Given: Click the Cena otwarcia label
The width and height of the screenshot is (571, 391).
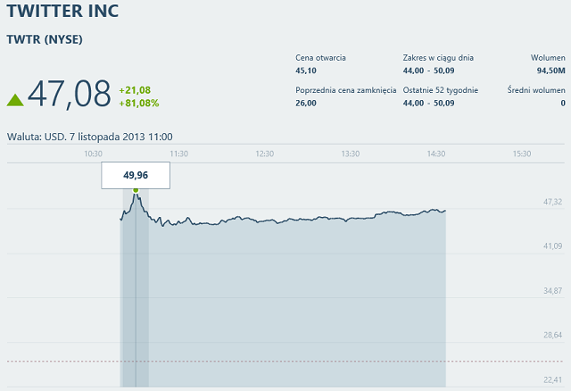Looking at the screenshot, I should click(320, 57).
